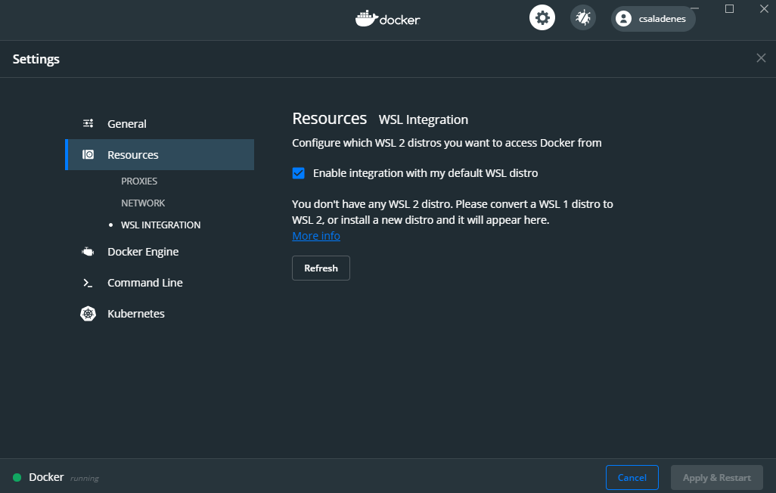Refresh the WSL distro list
776x493 pixels.
point(321,268)
